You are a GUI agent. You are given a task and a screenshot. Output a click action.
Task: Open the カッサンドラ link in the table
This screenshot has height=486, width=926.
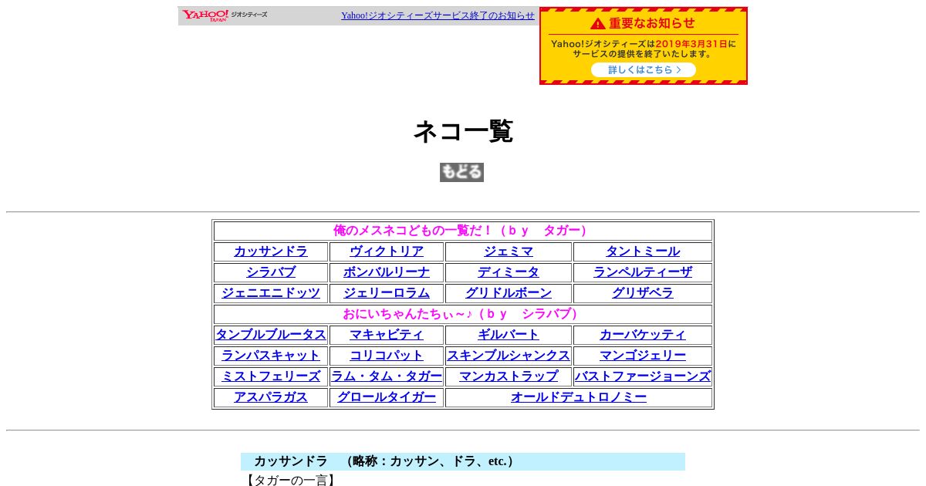click(x=271, y=251)
